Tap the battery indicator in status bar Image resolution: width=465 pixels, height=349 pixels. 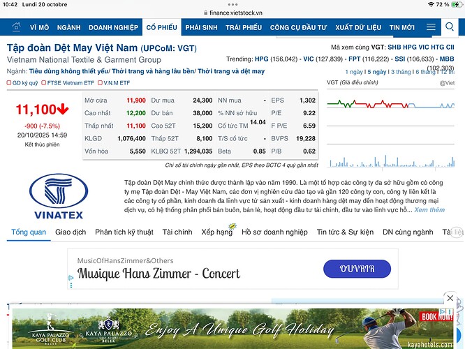pos(456,4)
